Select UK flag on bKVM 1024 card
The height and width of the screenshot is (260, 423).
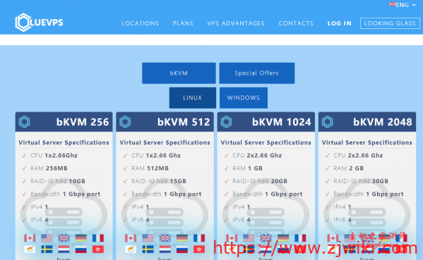(x=266, y=238)
